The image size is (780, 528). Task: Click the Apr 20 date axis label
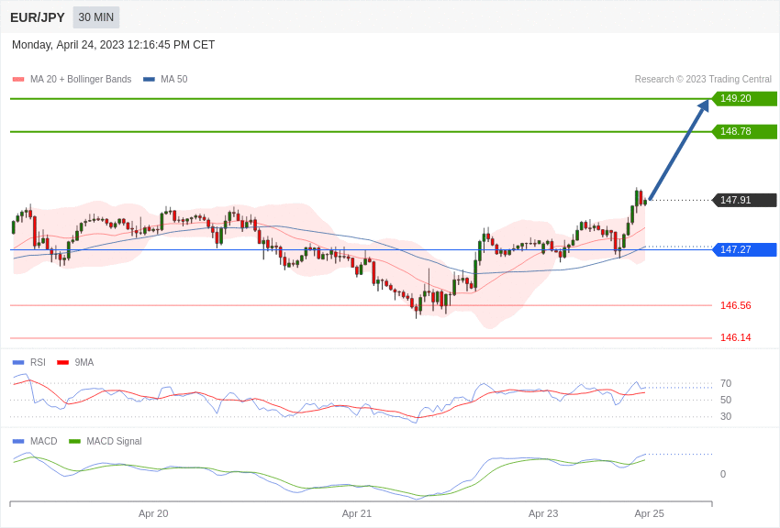tap(153, 513)
